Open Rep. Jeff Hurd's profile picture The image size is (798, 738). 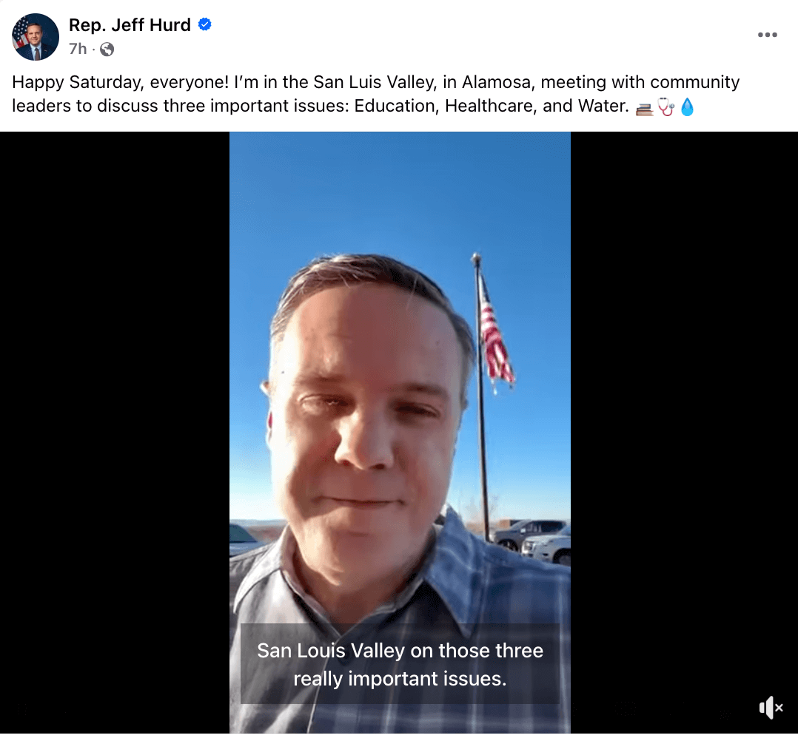click(36, 36)
